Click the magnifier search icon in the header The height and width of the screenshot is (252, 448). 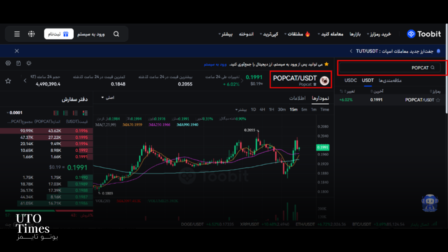pos(116,34)
